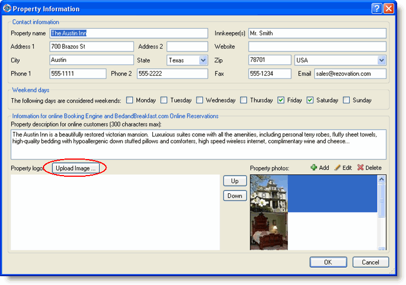Click the Help question mark button
The height and width of the screenshot is (285, 406).
pos(376,8)
